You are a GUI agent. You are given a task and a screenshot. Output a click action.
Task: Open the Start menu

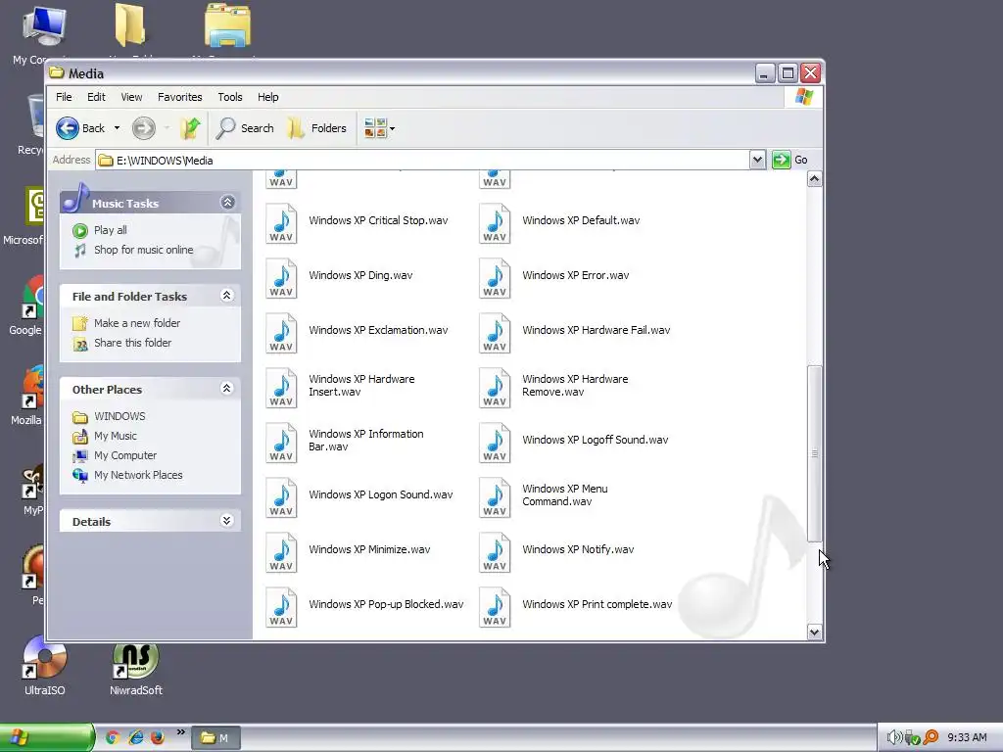pyautogui.click(x=46, y=738)
